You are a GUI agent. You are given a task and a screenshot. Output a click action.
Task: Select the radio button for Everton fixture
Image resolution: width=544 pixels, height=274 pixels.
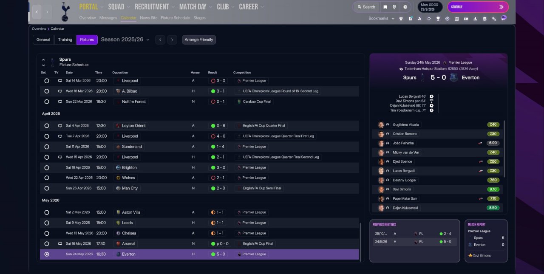47,254
